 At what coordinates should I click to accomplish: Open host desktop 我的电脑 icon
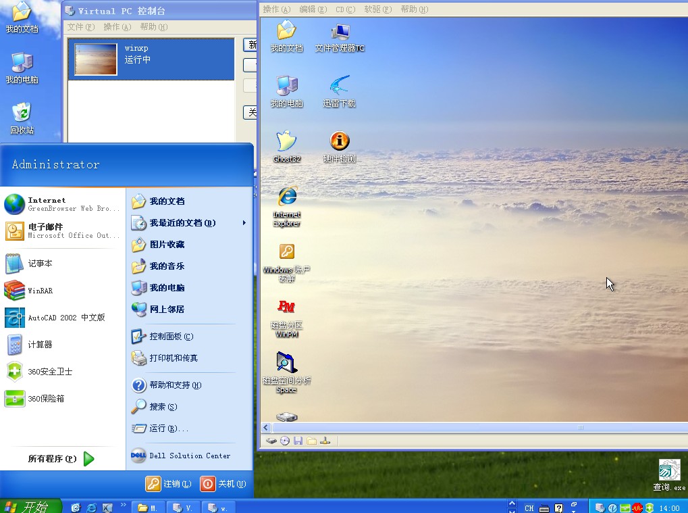(x=22, y=68)
